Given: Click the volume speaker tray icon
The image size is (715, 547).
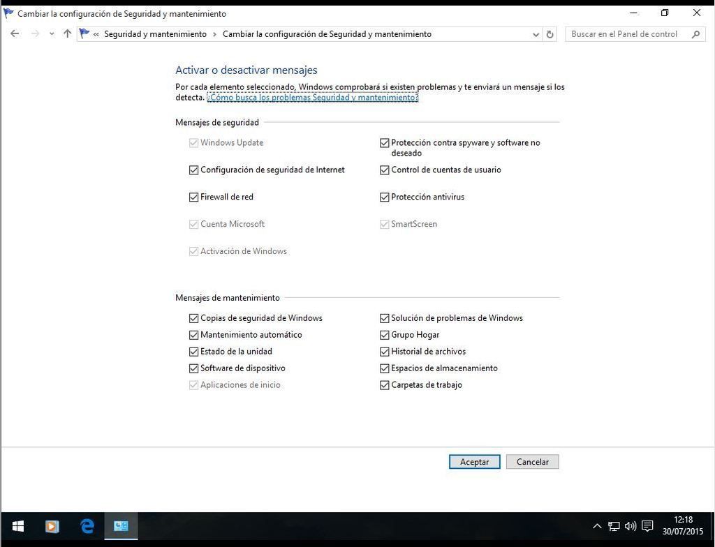Looking at the screenshot, I should [x=631, y=527].
